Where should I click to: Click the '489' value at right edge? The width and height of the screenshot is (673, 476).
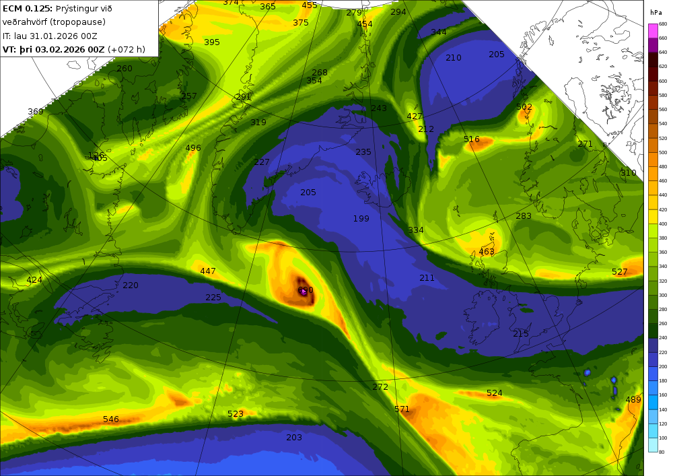pyautogui.click(x=633, y=400)
